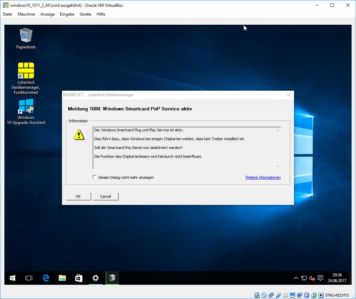Click the USB devices status icon
Image resolution: width=356 pixels, height=299 pixels.
[x=278, y=295]
